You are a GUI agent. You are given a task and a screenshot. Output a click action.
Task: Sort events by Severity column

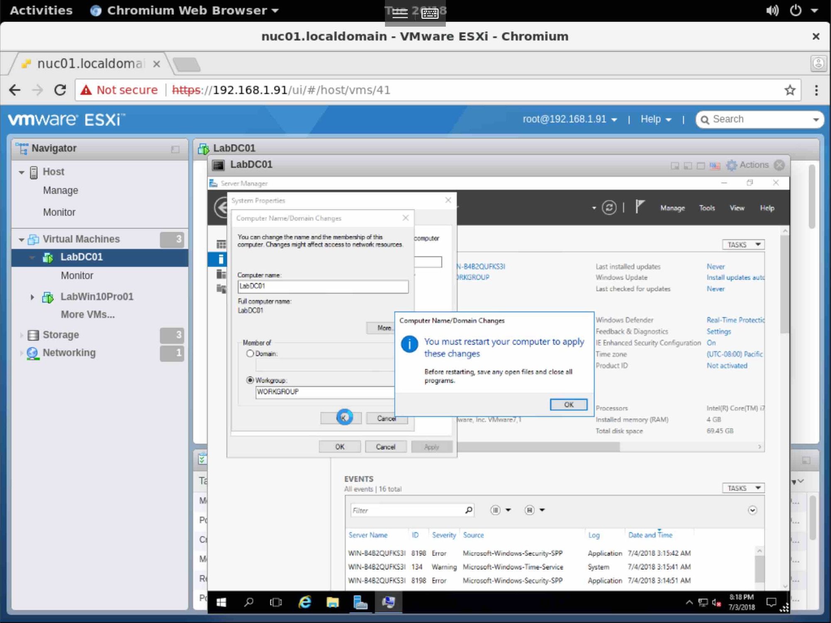click(444, 535)
